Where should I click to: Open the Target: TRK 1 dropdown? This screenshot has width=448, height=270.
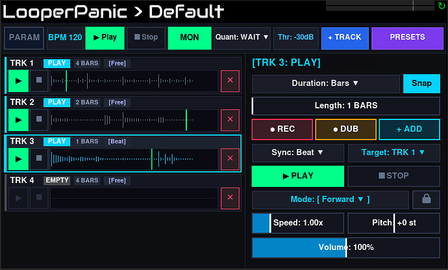pyautogui.click(x=393, y=153)
